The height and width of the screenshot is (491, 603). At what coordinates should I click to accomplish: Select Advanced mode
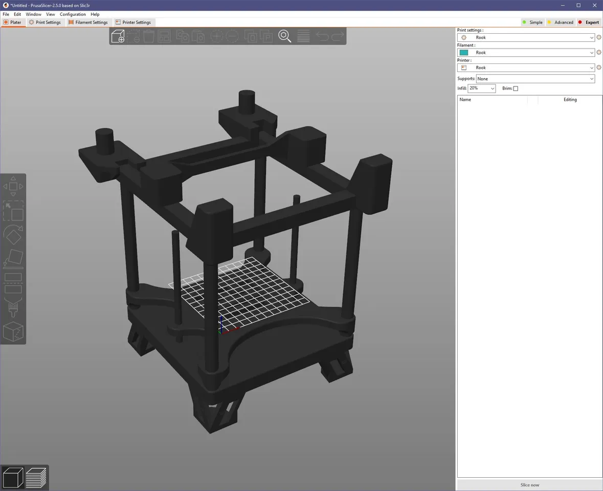pyautogui.click(x=561, y=23)
